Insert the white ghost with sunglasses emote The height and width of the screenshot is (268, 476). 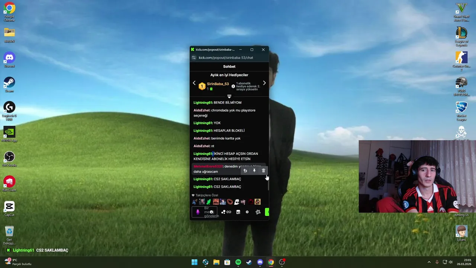click(237, 202)
